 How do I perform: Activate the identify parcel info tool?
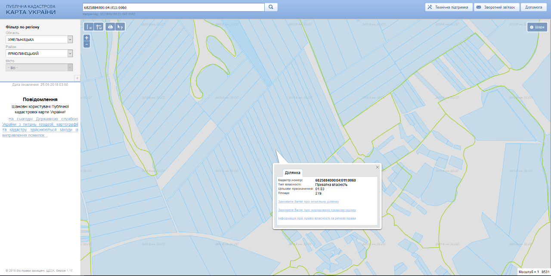click(x=121, y=27)
